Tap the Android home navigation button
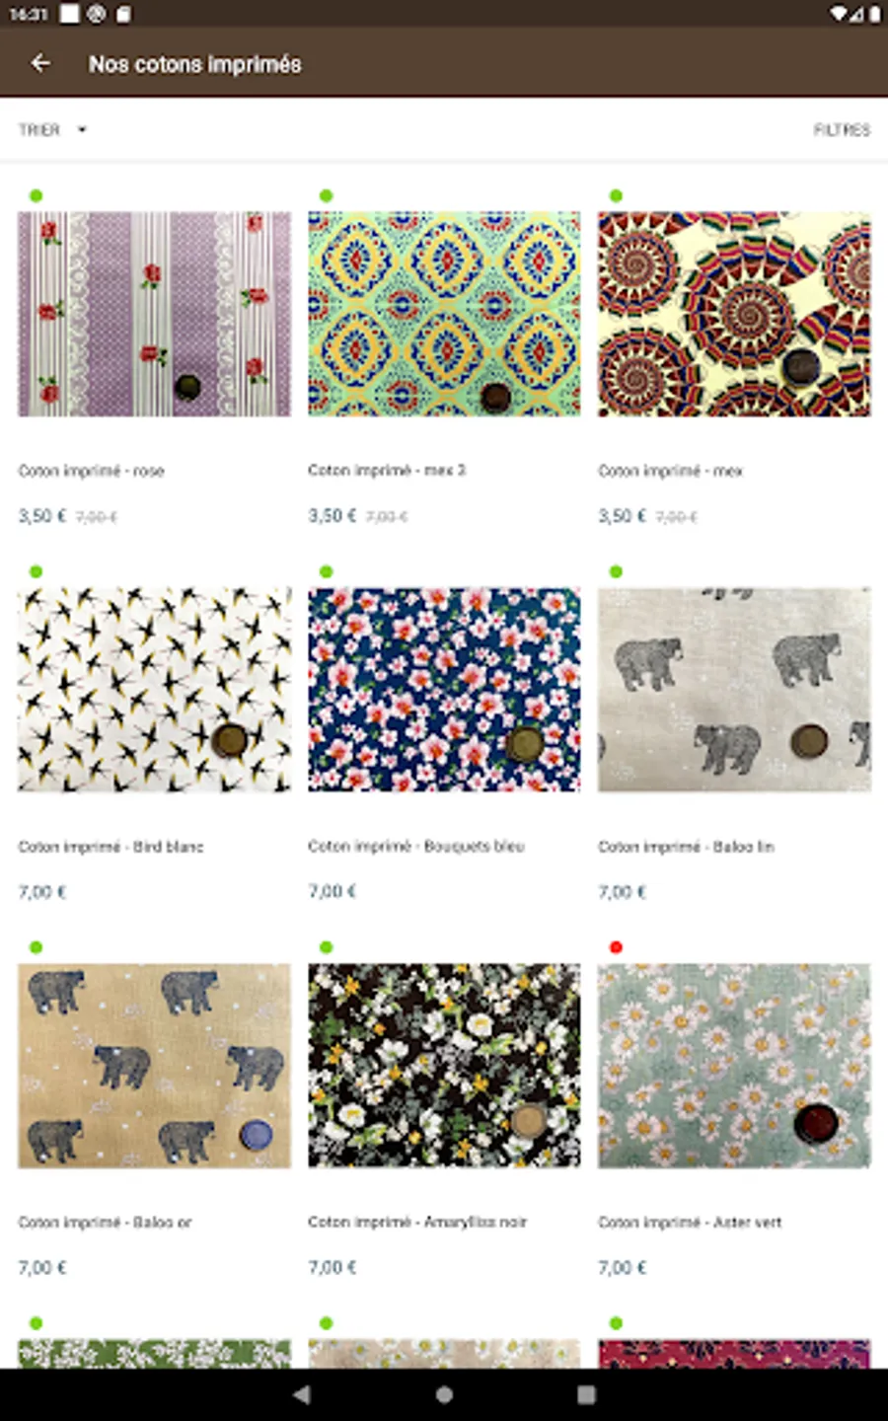Screen dimensions: 888x1421 (444, 1394)
